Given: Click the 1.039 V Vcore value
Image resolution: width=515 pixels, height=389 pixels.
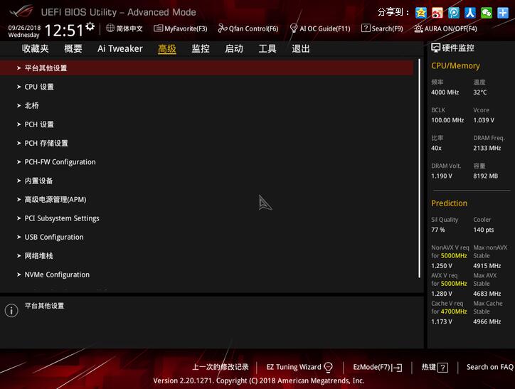Looking at the screenshot, I should pos(484,120).
